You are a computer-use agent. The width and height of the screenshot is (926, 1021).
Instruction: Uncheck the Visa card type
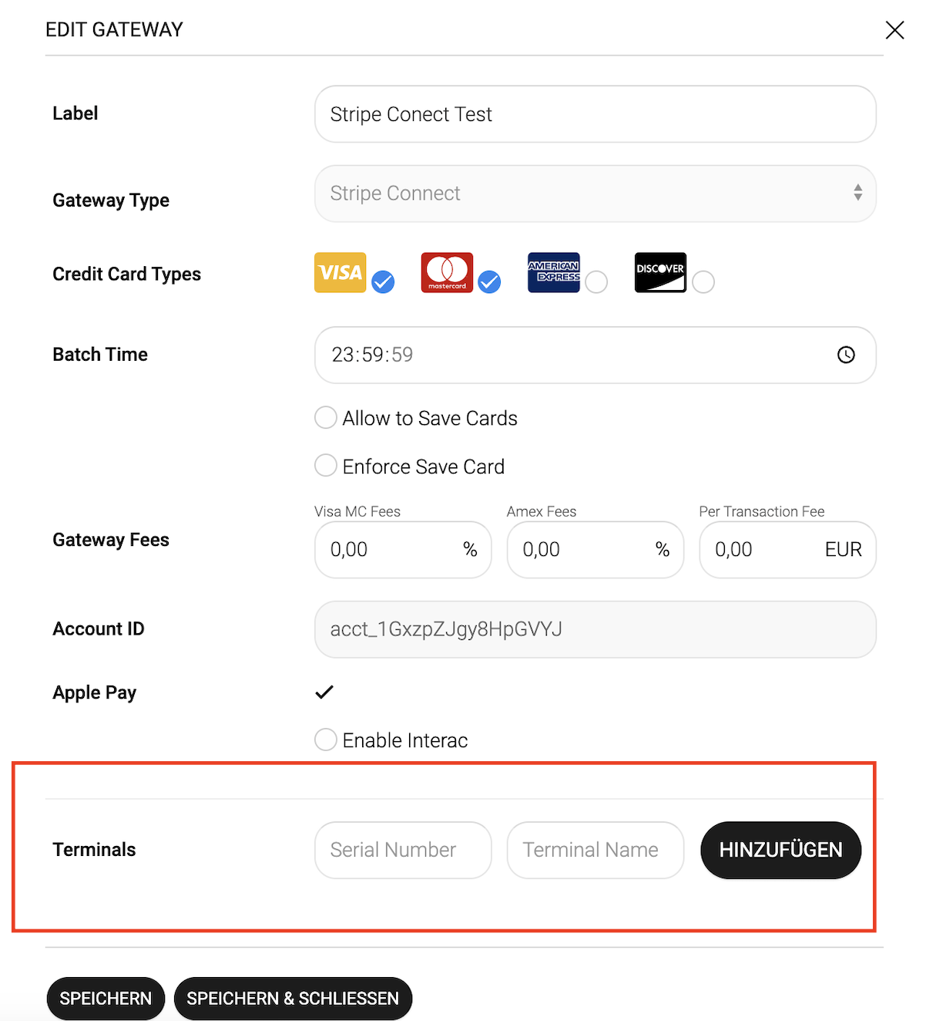[383, 282]
